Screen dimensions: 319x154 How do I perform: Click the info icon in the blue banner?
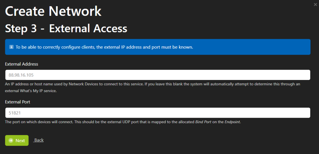[12, 47]
